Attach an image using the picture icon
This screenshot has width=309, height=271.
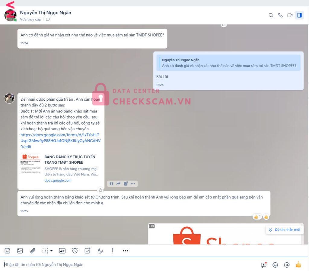tap(20, 251)
